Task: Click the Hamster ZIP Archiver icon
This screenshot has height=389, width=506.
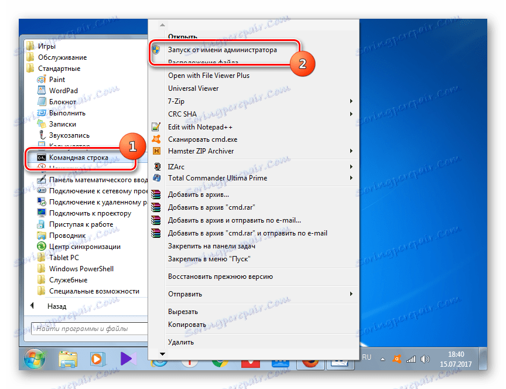Action: (156, 151)
